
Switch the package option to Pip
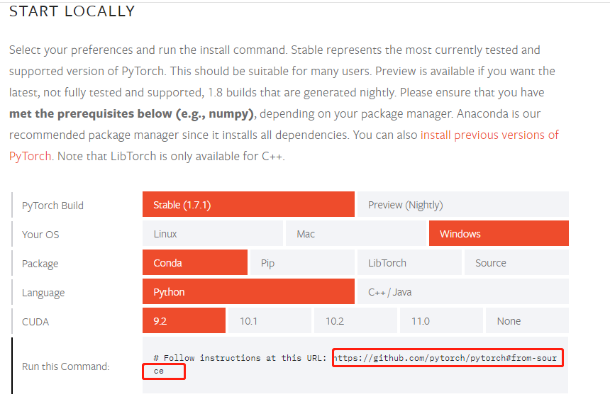coord(301,262)
